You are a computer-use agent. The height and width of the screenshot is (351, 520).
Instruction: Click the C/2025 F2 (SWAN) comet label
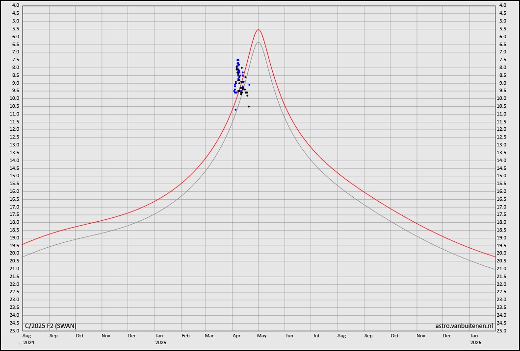pos(51,326)
